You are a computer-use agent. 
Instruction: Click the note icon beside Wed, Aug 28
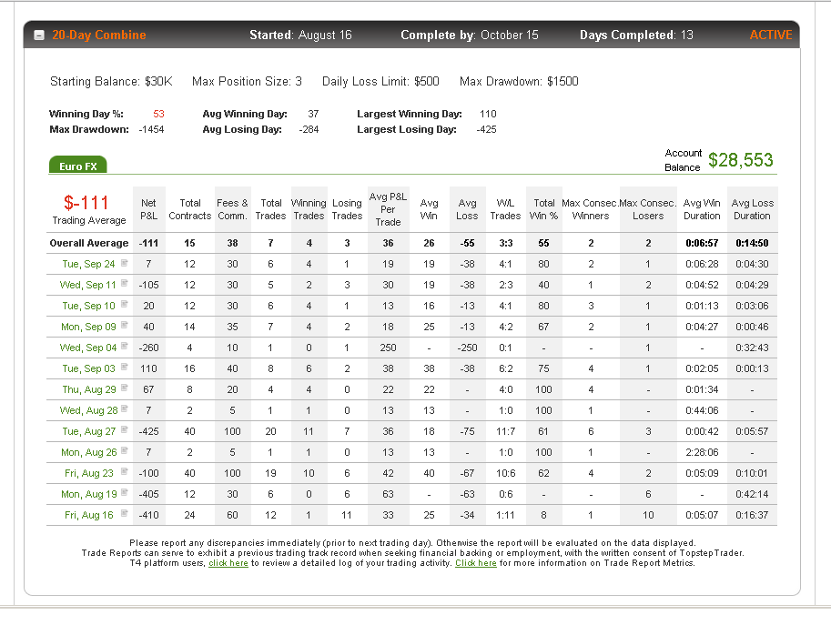coord(125,408)
